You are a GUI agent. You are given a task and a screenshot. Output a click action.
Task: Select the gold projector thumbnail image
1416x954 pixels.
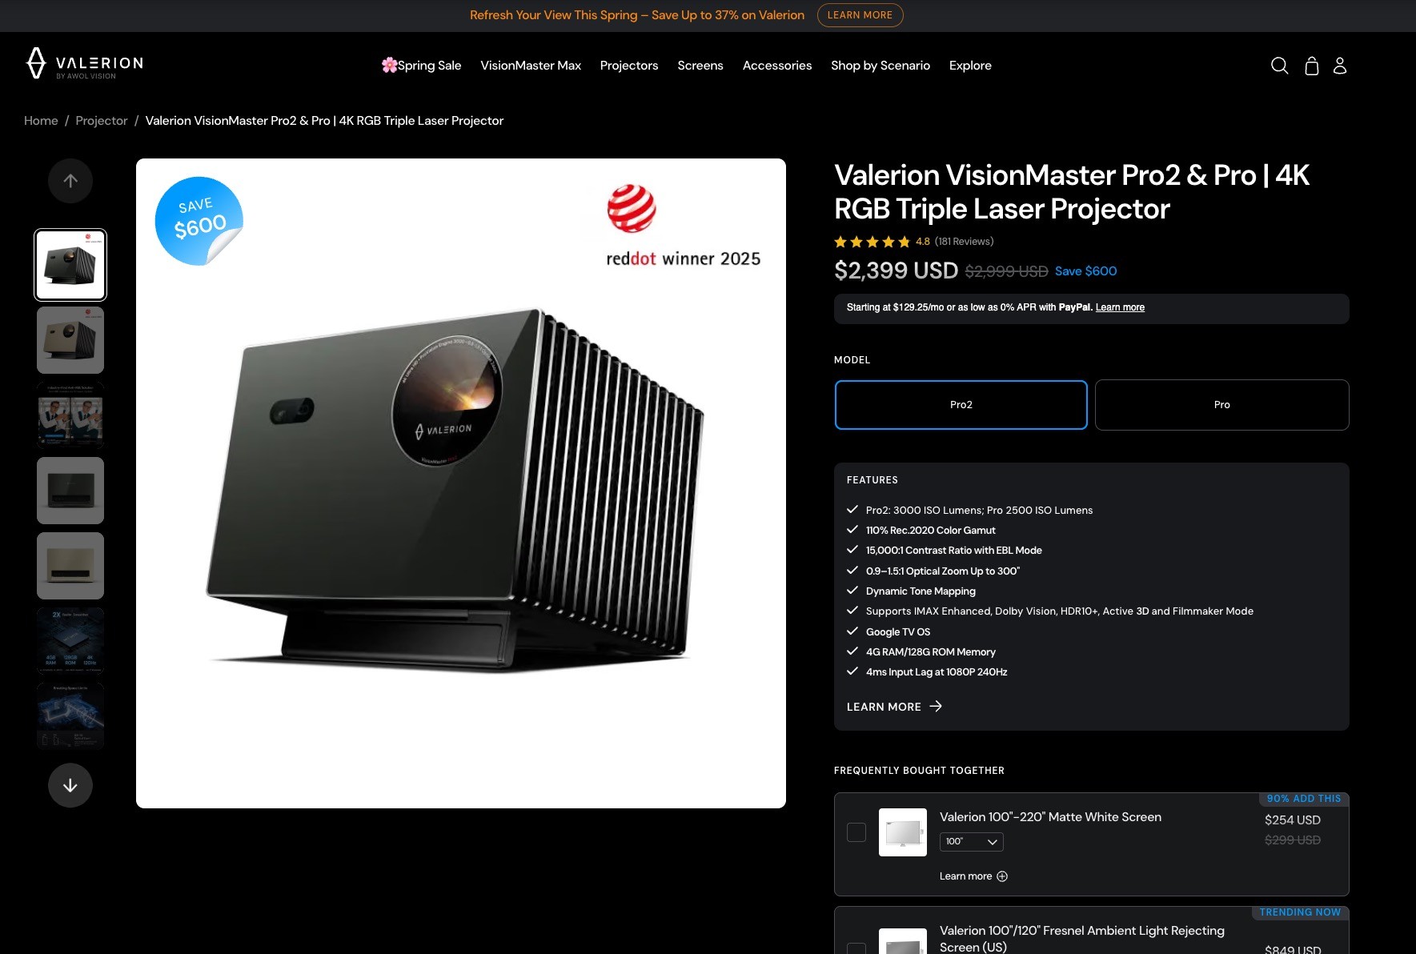[70, 340]
